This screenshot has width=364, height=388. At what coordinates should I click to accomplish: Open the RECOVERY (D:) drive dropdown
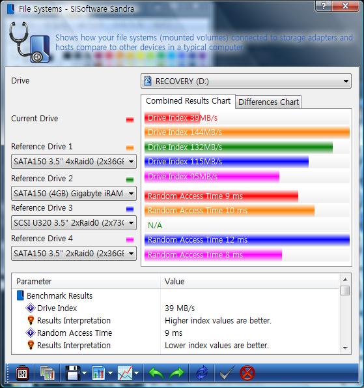[246, 81]
